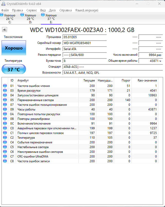
Task: Open the Сервис menu
Action: [32, 10]
